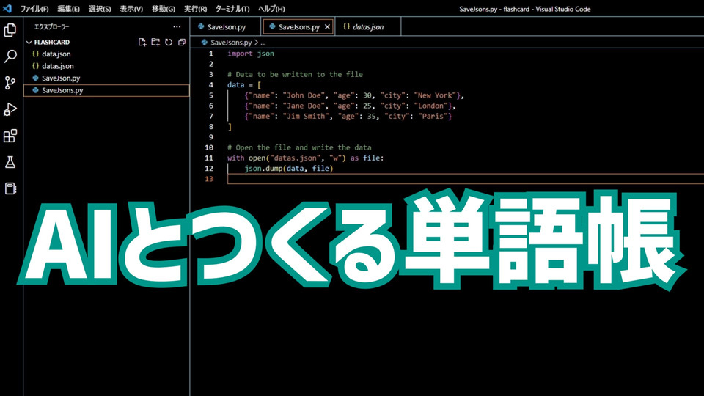Close the SaveJsons.py tab
Viewport: 704px width, 396px height.
click(x=327, y=26)
